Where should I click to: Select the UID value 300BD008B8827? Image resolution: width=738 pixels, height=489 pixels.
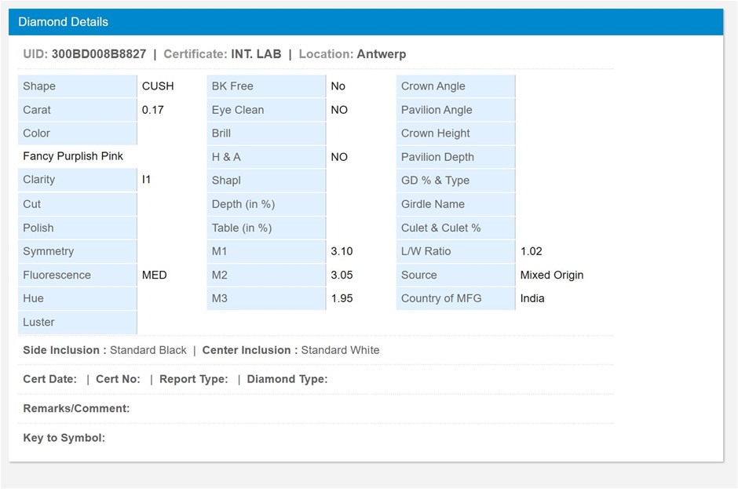[99, 54]
